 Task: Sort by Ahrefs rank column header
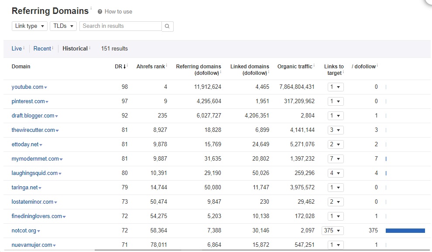151,67
